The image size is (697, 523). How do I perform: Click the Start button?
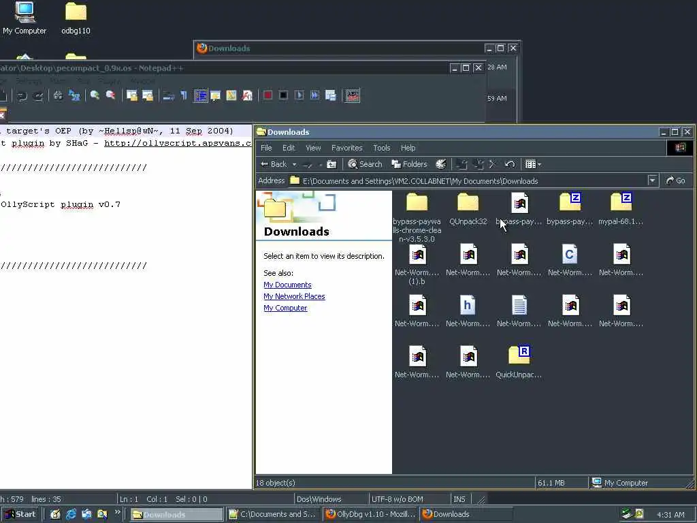[20, 514]
